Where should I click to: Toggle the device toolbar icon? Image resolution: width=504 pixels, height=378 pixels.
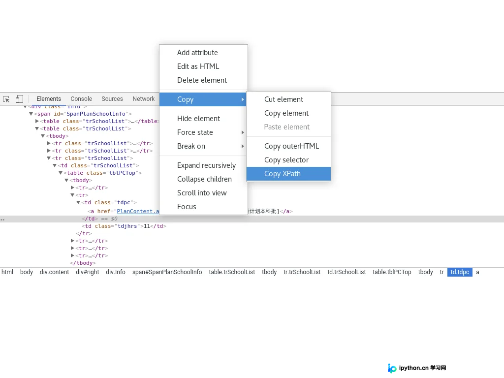click(19, 99)
